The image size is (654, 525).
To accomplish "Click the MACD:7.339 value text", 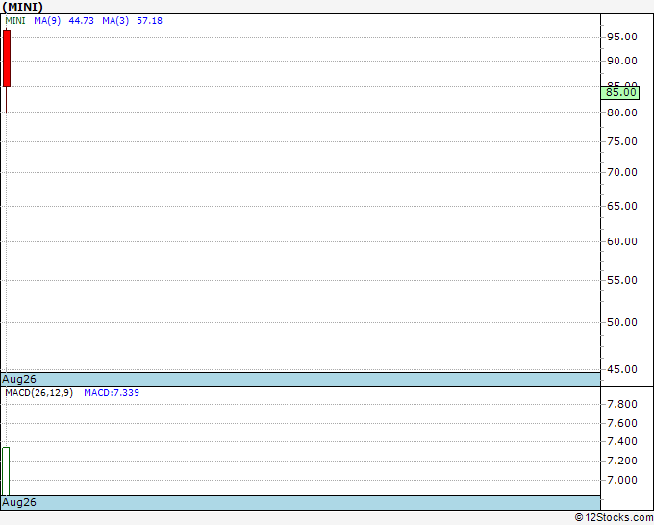I will pos(112,393).
